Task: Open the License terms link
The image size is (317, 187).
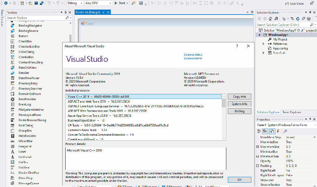Action: [x=193, y=58]
